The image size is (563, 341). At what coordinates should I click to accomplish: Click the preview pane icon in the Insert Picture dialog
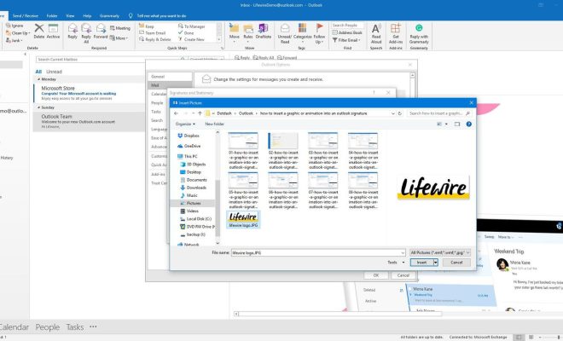[456, 124]
